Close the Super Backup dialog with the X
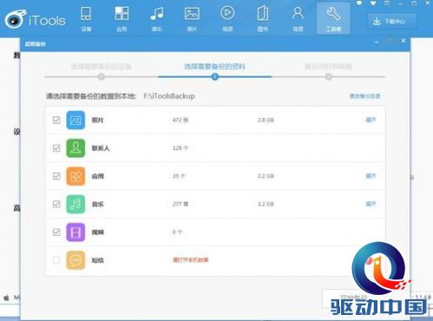The height and width of the screenshot is (321, 433). click(x=403, y=41)
